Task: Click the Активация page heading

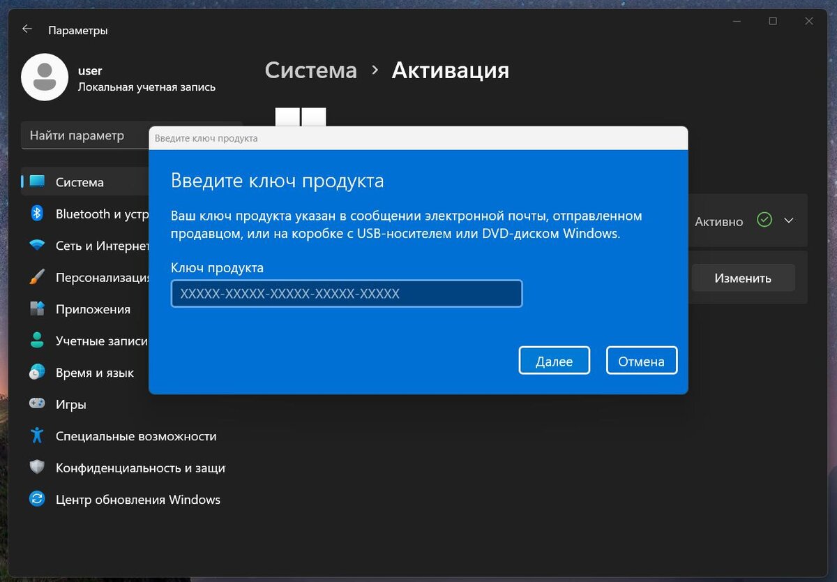Action: pos(451,70)
